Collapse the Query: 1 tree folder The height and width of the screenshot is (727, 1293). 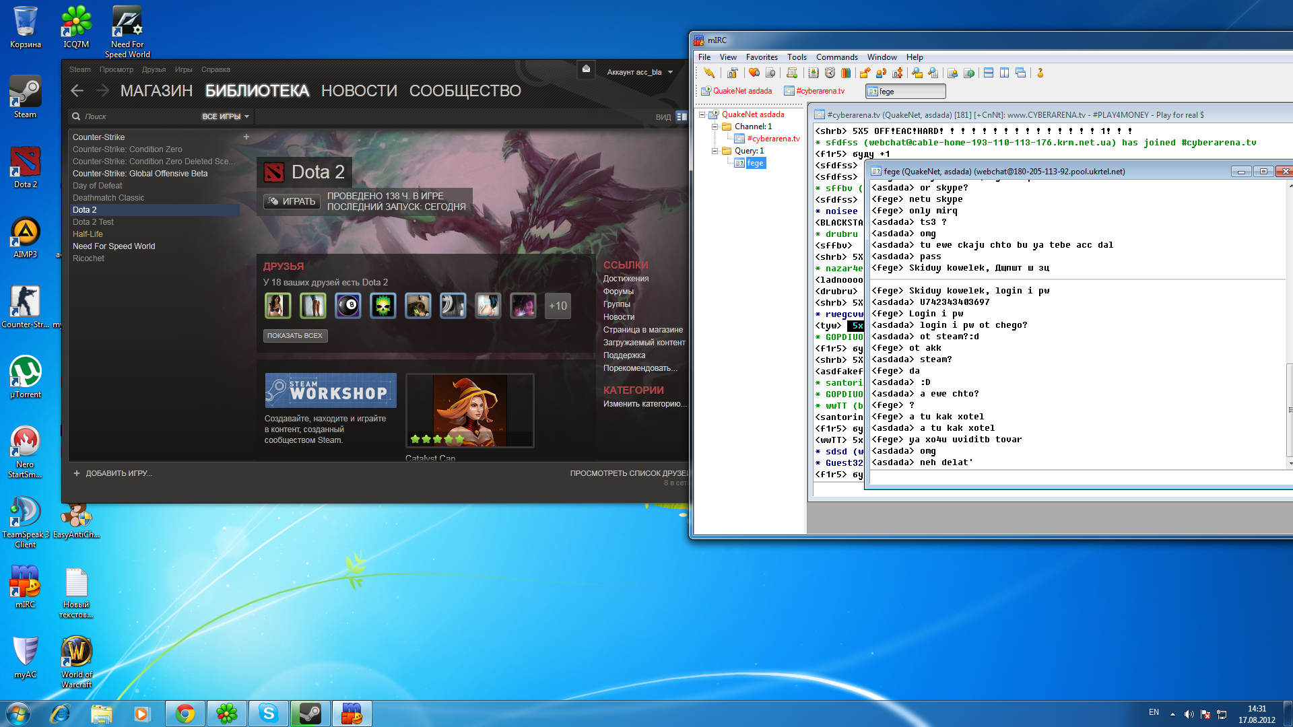[x=715, y=151]
